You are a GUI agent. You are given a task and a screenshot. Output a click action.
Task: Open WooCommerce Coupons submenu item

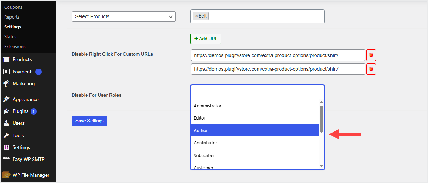pyautogui.click(x=13, y=7)
